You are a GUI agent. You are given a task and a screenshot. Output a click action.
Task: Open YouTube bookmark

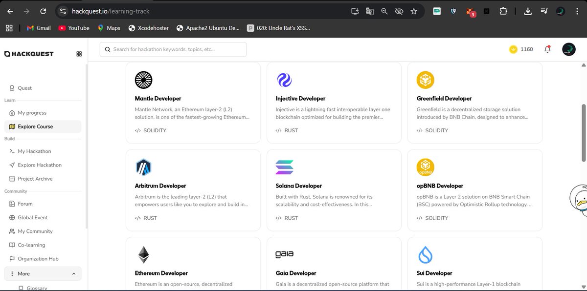(74, 28)
